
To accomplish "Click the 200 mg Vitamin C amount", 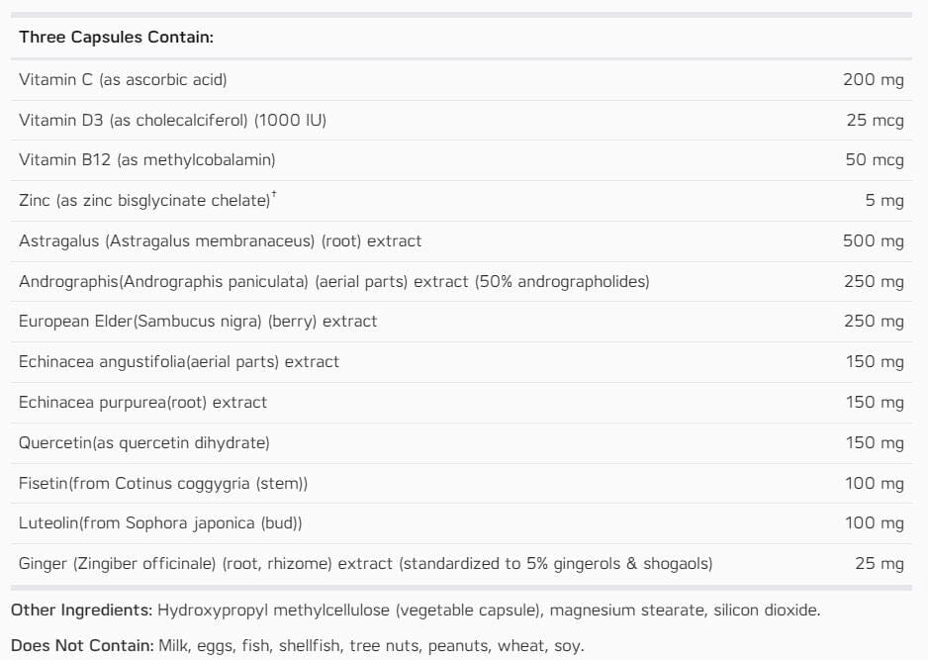I will (873, 79).
